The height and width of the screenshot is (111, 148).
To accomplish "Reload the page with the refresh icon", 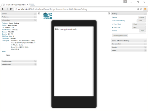I will point(11,9).
